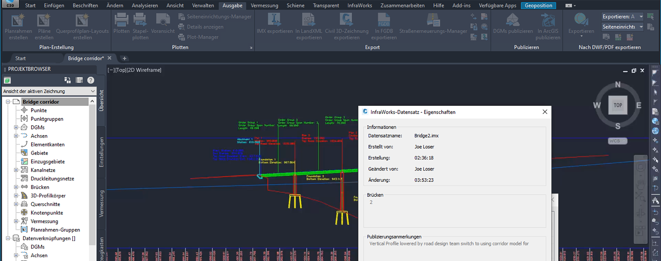Select Punktgruppen in the tree
661x261 pixels.
[x=47, y=119]
